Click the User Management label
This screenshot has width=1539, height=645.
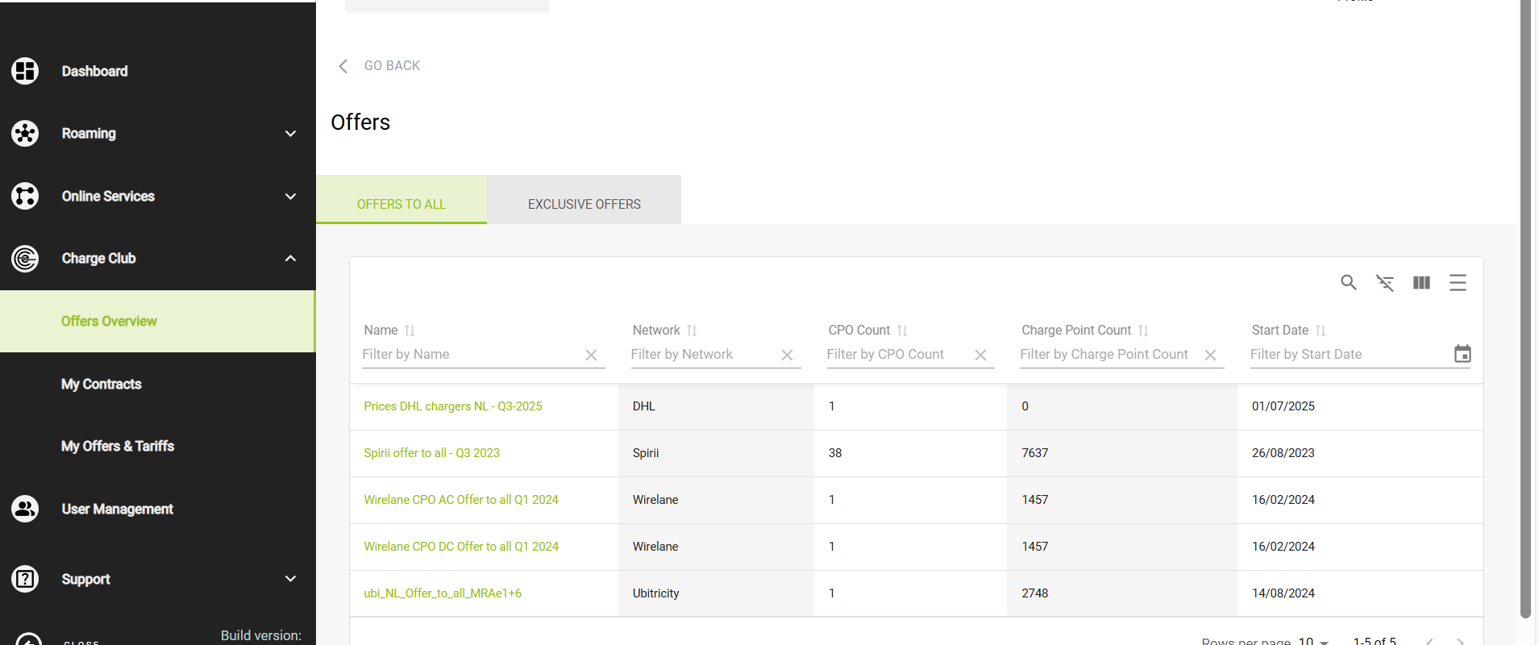118,509
